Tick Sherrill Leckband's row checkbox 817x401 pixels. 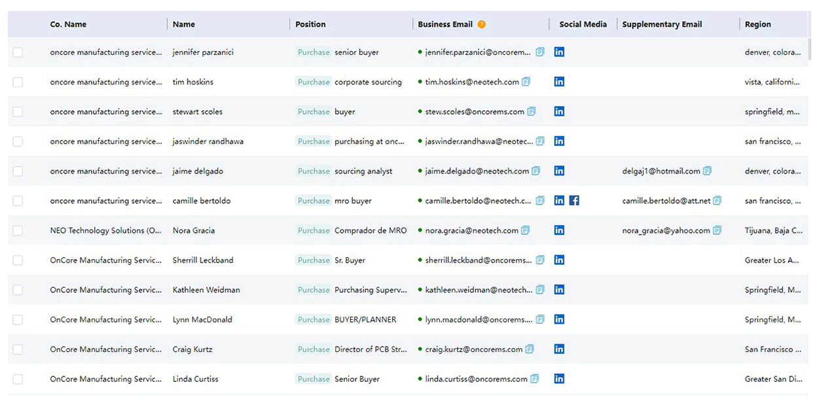tap(18, 260)
